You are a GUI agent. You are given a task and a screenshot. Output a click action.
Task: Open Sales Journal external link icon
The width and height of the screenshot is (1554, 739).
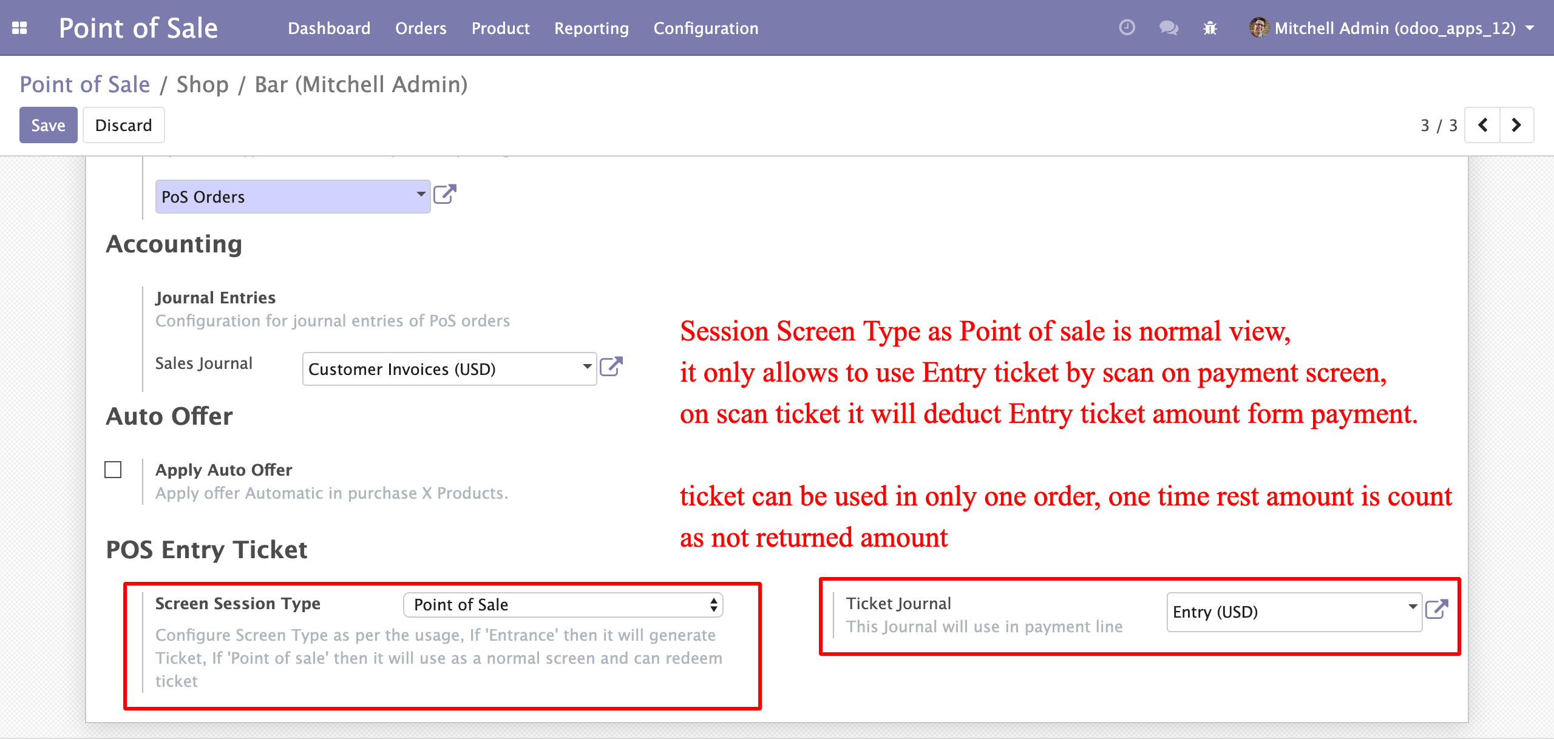(x=611, y=367)
